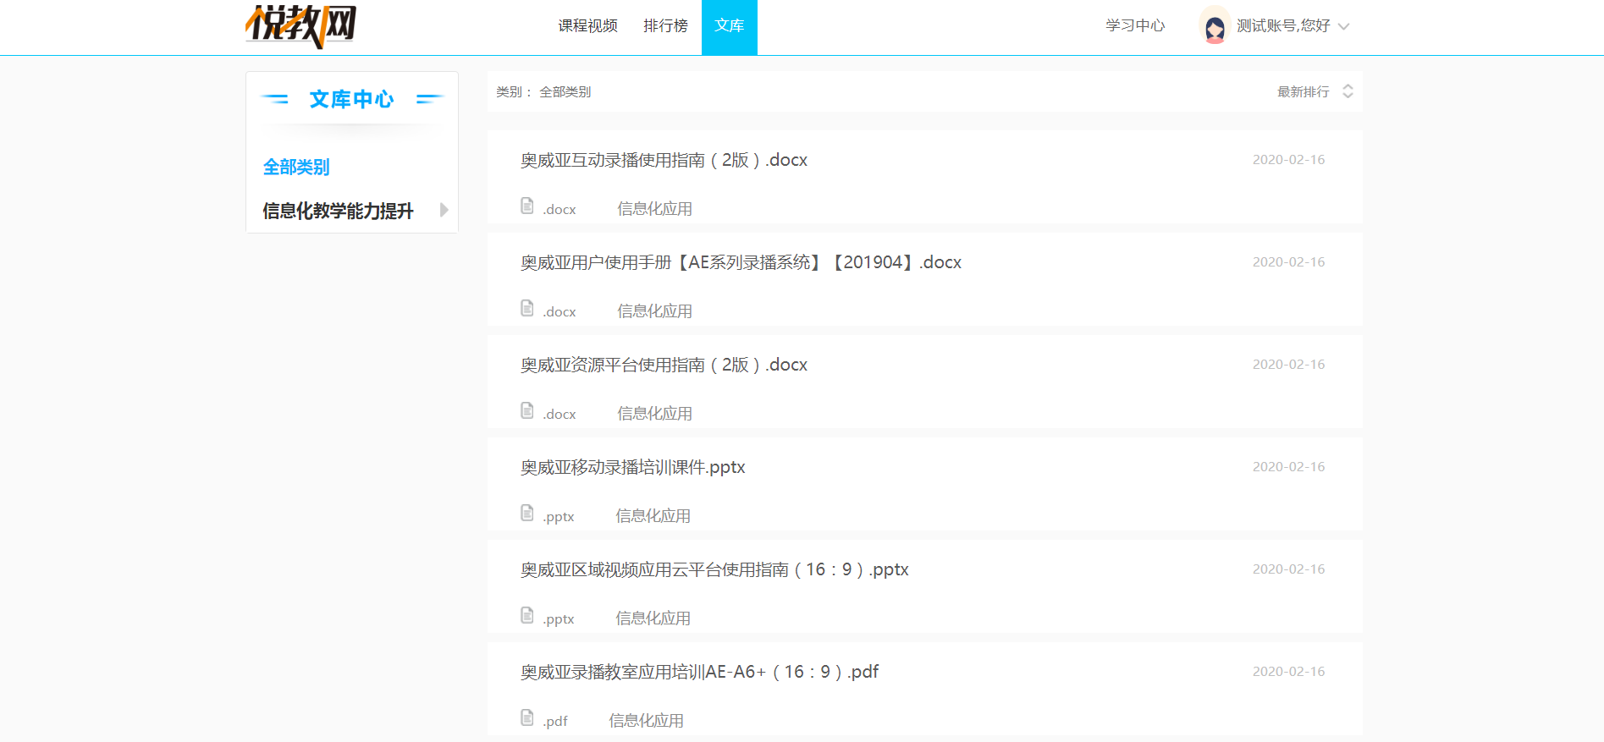Click .pdf extension label in last row
This screenshot has height=742, width=1604.
coord(555,721)
